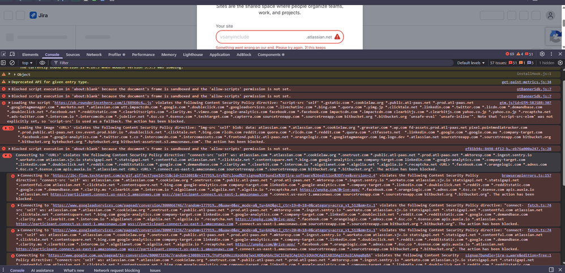Viewport: 565px width, 273px height.
Task: Open the Issues tab in the bottom drawer
Action: (155, 270)
